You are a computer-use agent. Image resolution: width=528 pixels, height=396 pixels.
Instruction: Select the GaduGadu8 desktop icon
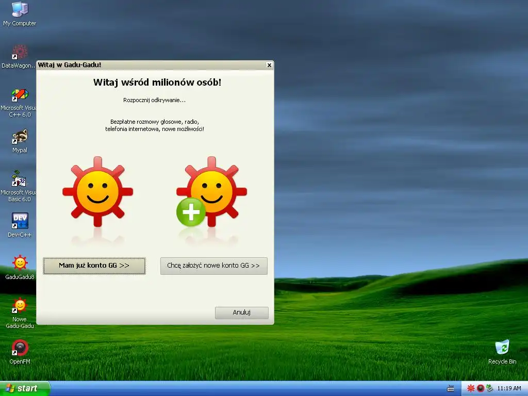click(x=20, y=268)
